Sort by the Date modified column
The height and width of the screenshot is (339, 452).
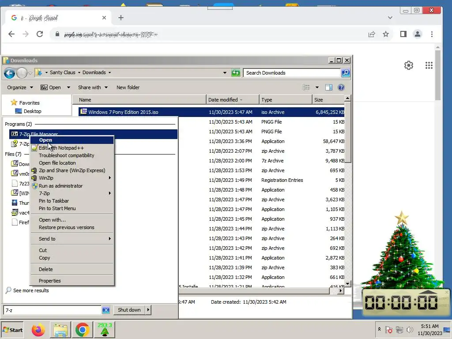tap(233, 100)
